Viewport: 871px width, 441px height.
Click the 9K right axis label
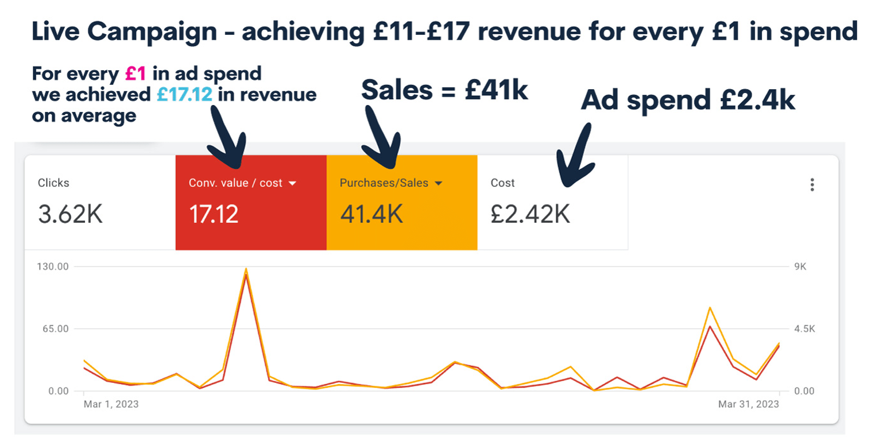tap(800, 266)
